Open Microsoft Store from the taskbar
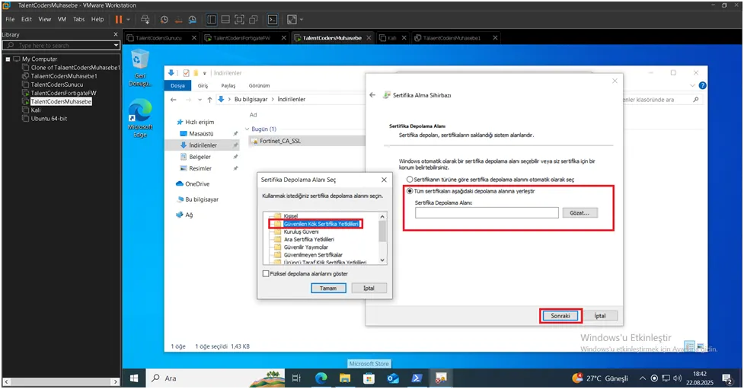The image size is (744, 389). (x=369, y=378)
